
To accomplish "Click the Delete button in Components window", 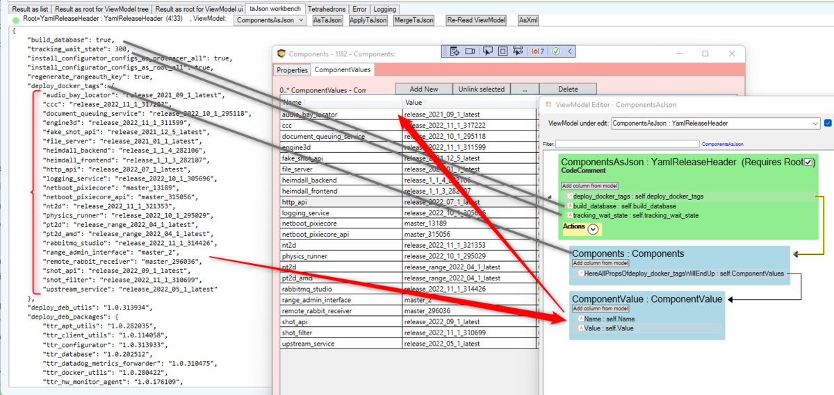I will 568,89.
